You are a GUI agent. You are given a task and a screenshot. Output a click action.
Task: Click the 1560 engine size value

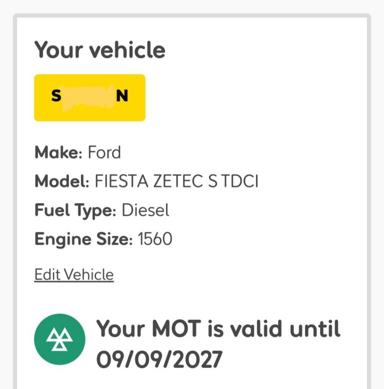pos(155,239)
